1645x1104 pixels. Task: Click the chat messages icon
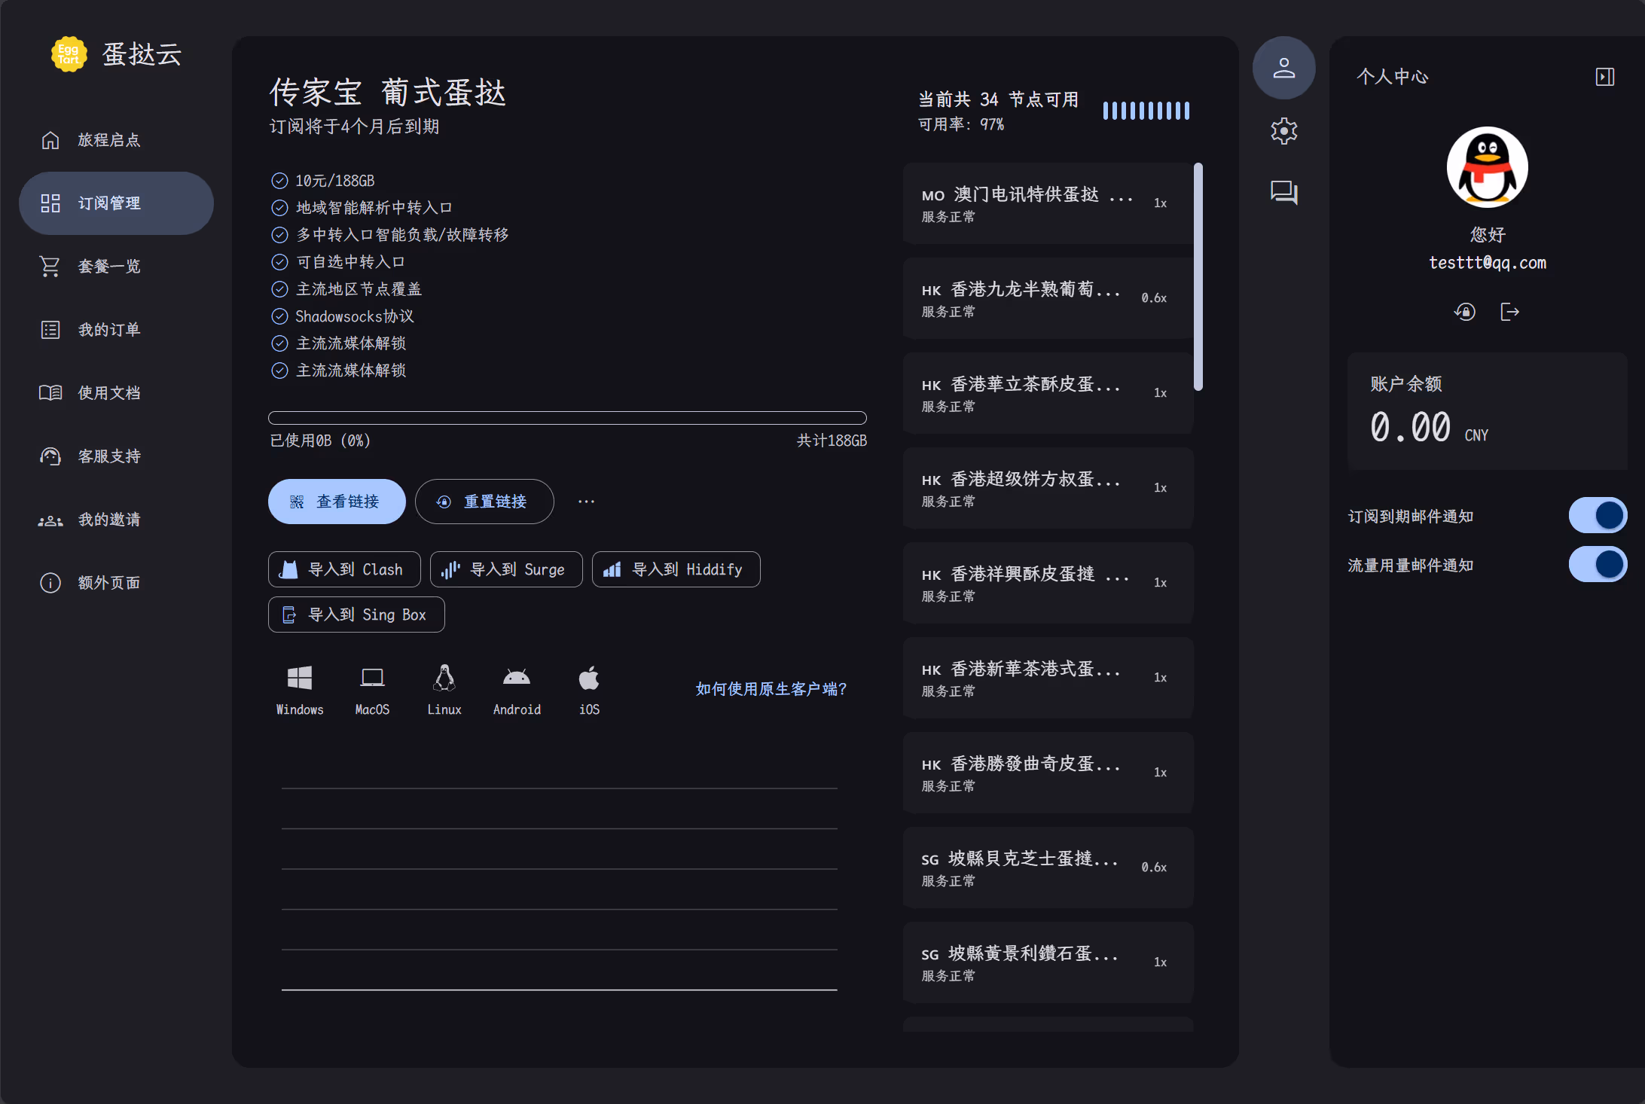[1283, 193]
